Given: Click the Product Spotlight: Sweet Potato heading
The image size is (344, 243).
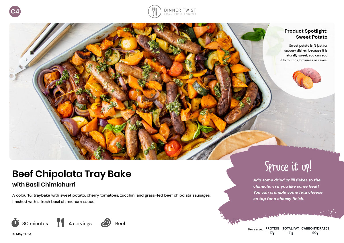Looking at the screenshot, I should pyautogui.click(x=306, y=34).
